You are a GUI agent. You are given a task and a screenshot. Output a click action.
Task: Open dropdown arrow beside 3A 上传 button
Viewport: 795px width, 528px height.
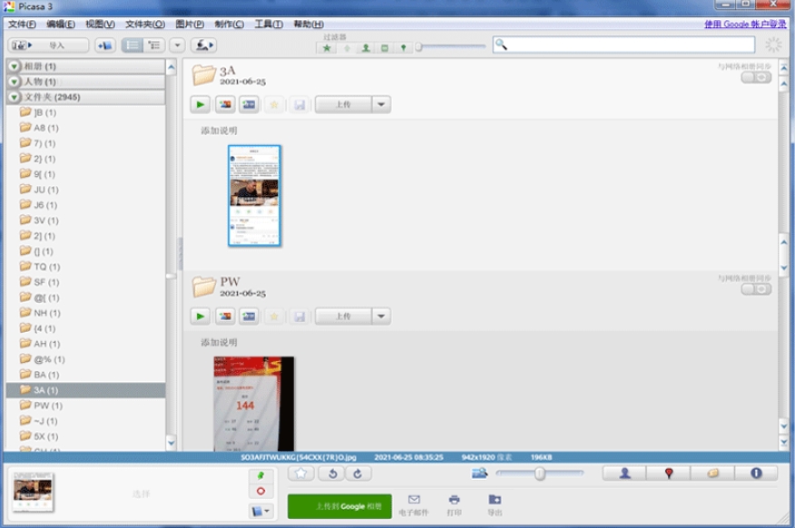(x=381, y=104)
